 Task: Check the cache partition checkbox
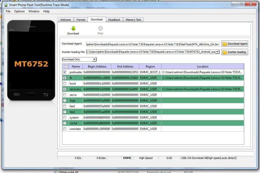(65, 123)
